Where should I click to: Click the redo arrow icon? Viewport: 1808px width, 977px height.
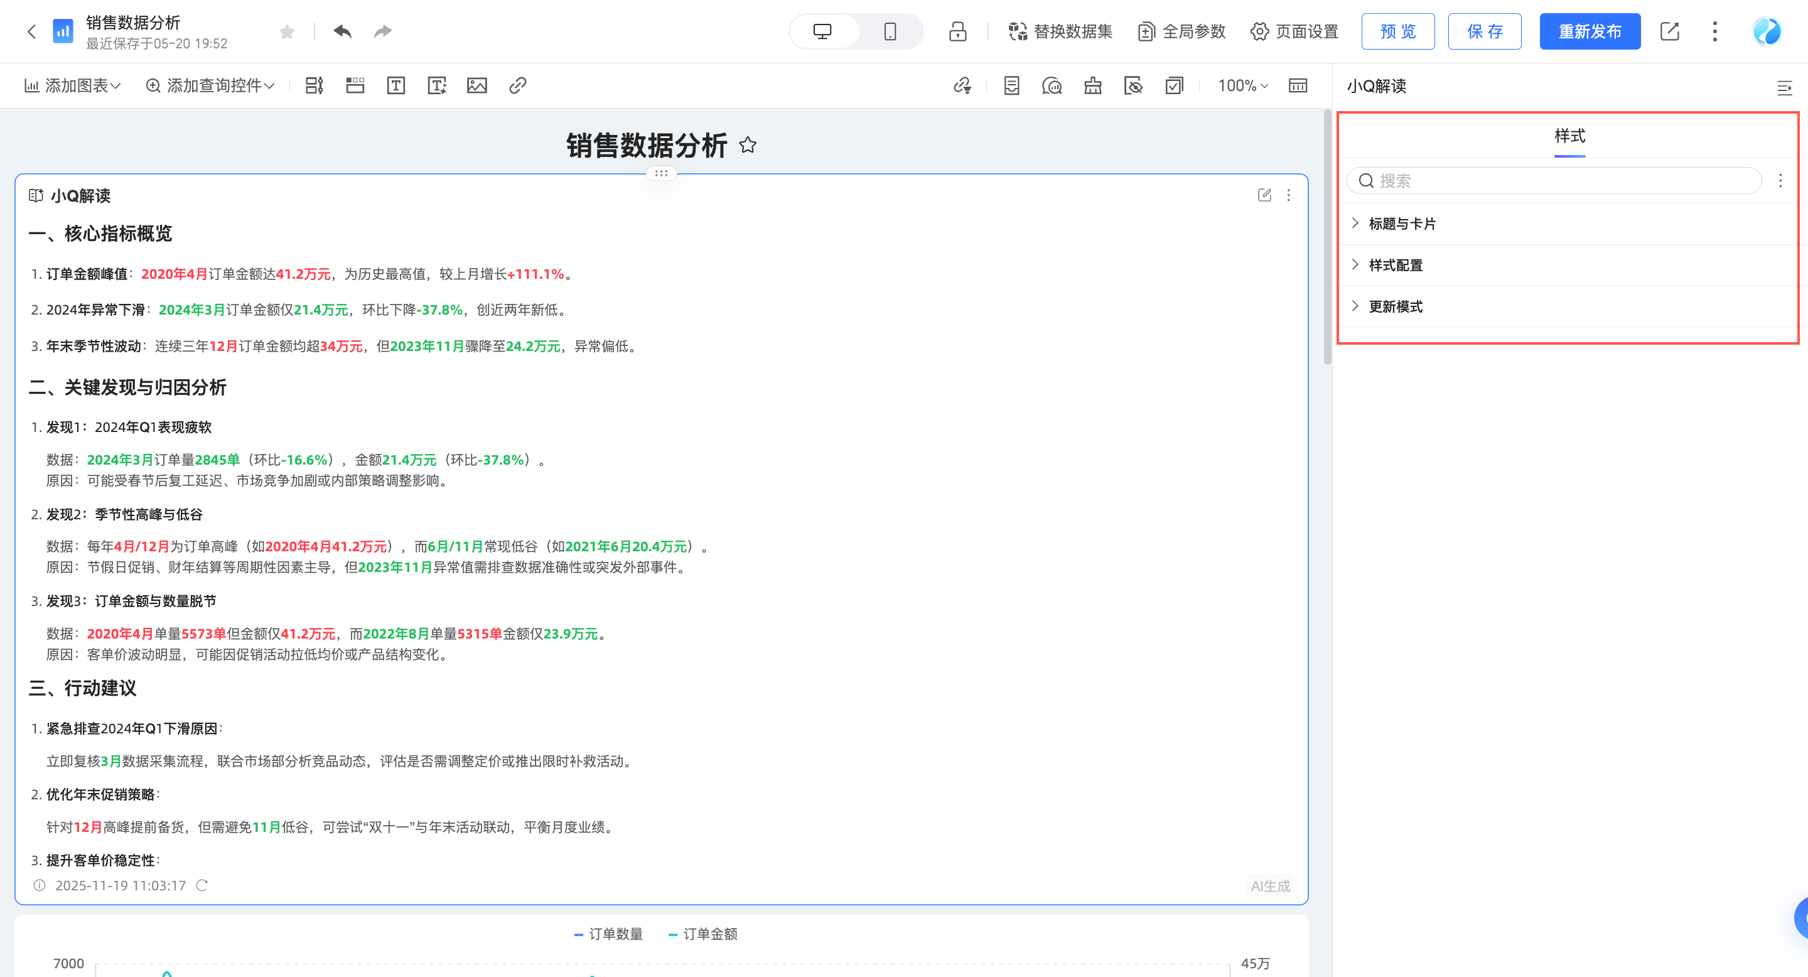382,31
